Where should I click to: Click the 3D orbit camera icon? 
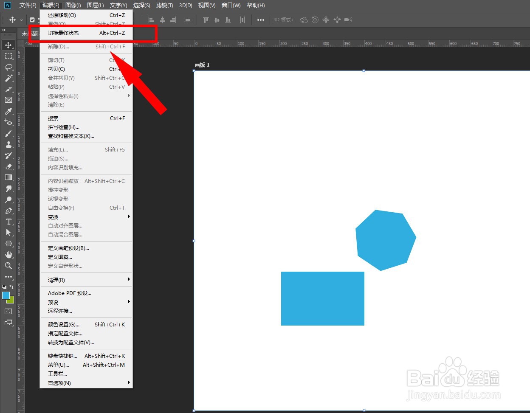pyautogui.click(x=304, y=20)
